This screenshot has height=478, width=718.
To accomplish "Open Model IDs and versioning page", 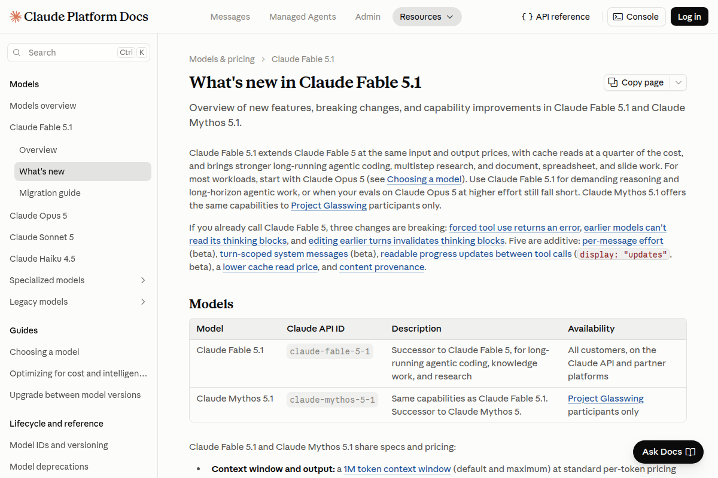I will click(x=59, y=445).
